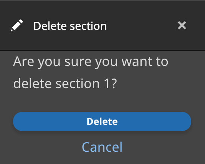This screenshot has height=164, width=205.
Task: Delete section 1 via blue button
Action: (x=102, y=121)
